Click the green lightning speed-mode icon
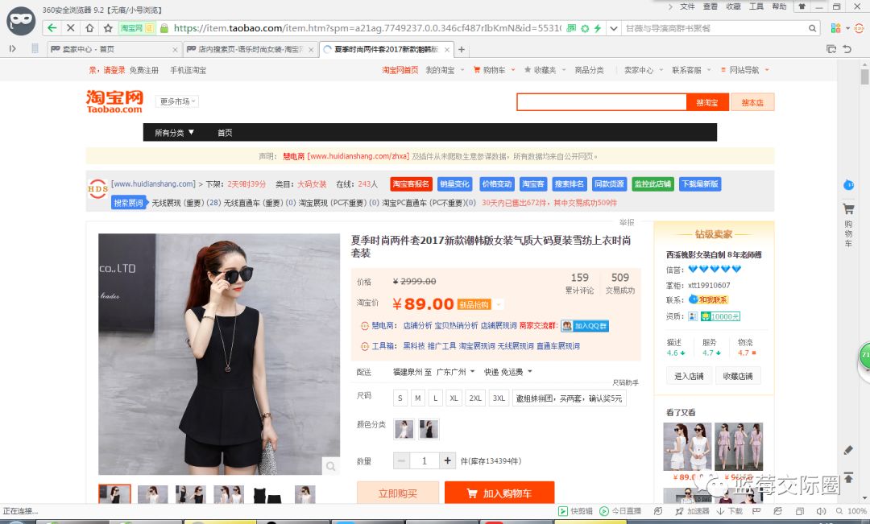This screenshot has height=524, width=870. coord(598,27)
